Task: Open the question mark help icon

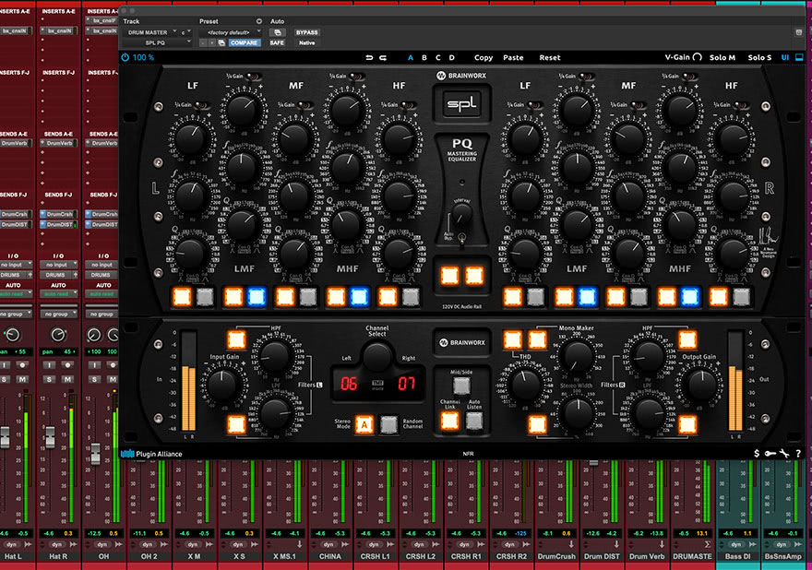Action: coord(798,454)
